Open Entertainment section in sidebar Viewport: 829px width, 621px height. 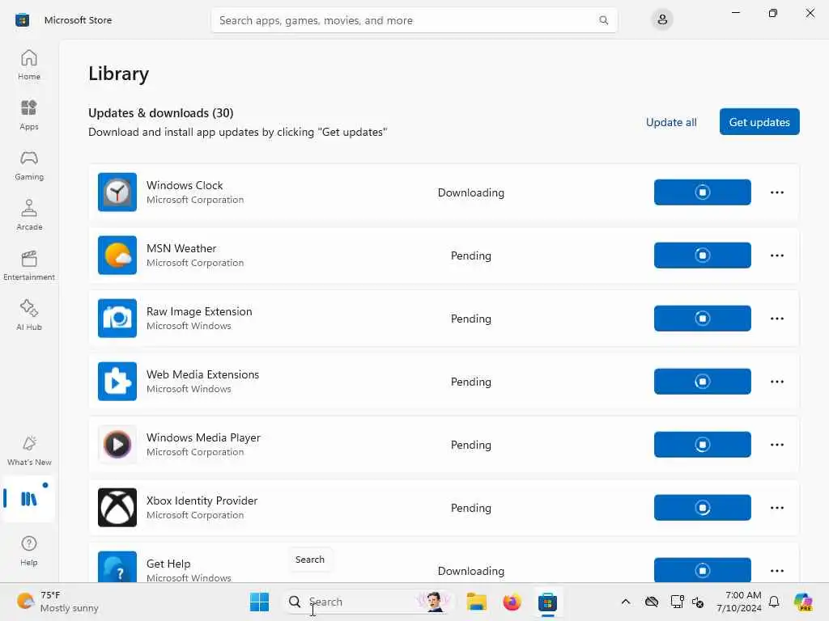(29, 265)
